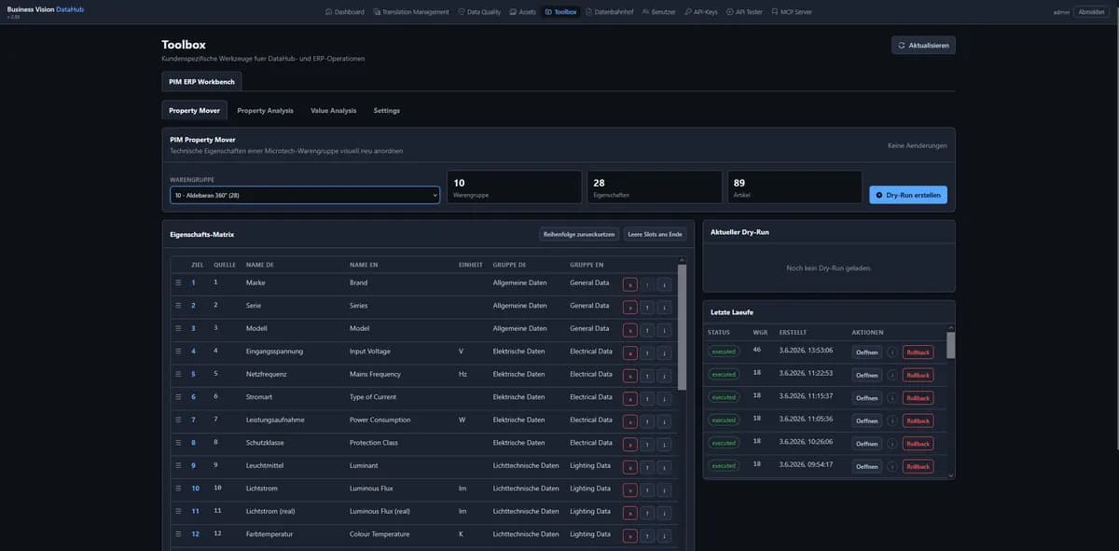The image size is (1119, 551).
Task: Click drag handle of the Leuchtmittel row
Action: 178,465
